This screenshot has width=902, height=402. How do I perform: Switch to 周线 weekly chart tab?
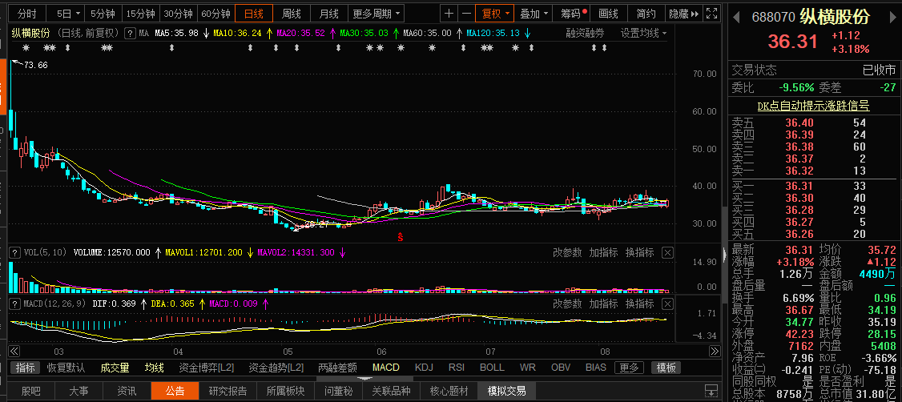pos(291,14)
